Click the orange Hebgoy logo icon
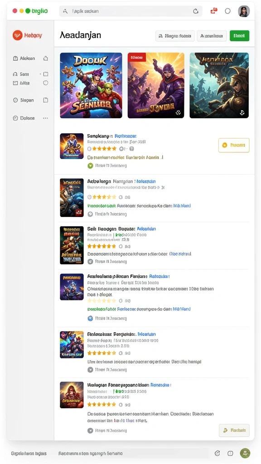Image resolution: width=261 pixels, height=464 pixels. click(18, 35)
